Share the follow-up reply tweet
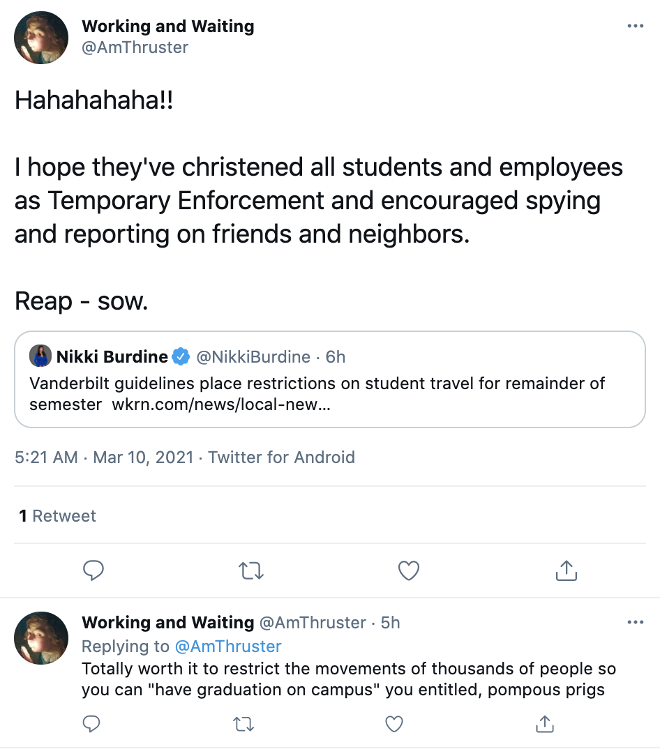The image size is (660, 749). pos(545,725)
